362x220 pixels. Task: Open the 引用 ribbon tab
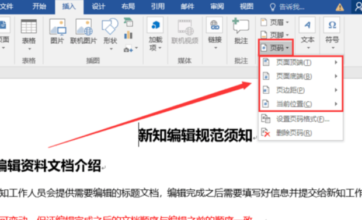158,6
